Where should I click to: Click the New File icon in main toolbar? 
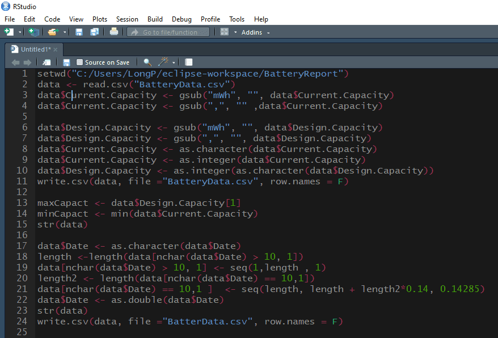[x=9, y=32]
